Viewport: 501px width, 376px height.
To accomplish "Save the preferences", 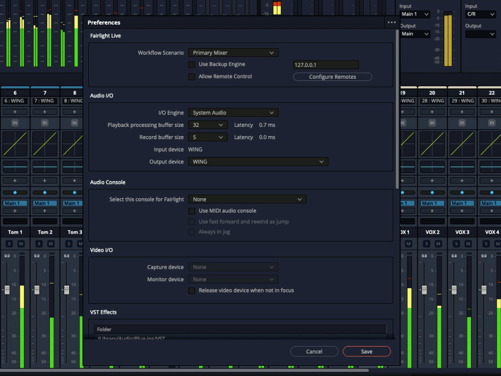I will click(367, 351).
